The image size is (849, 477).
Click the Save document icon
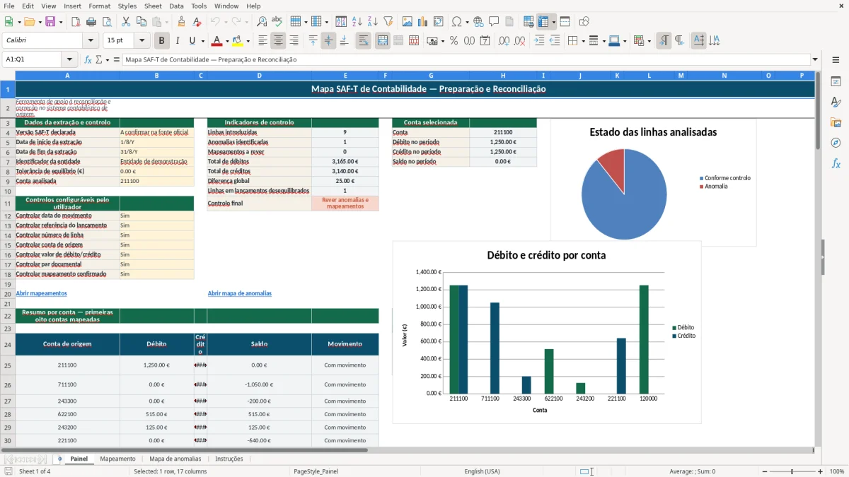(x=50, y=22)
